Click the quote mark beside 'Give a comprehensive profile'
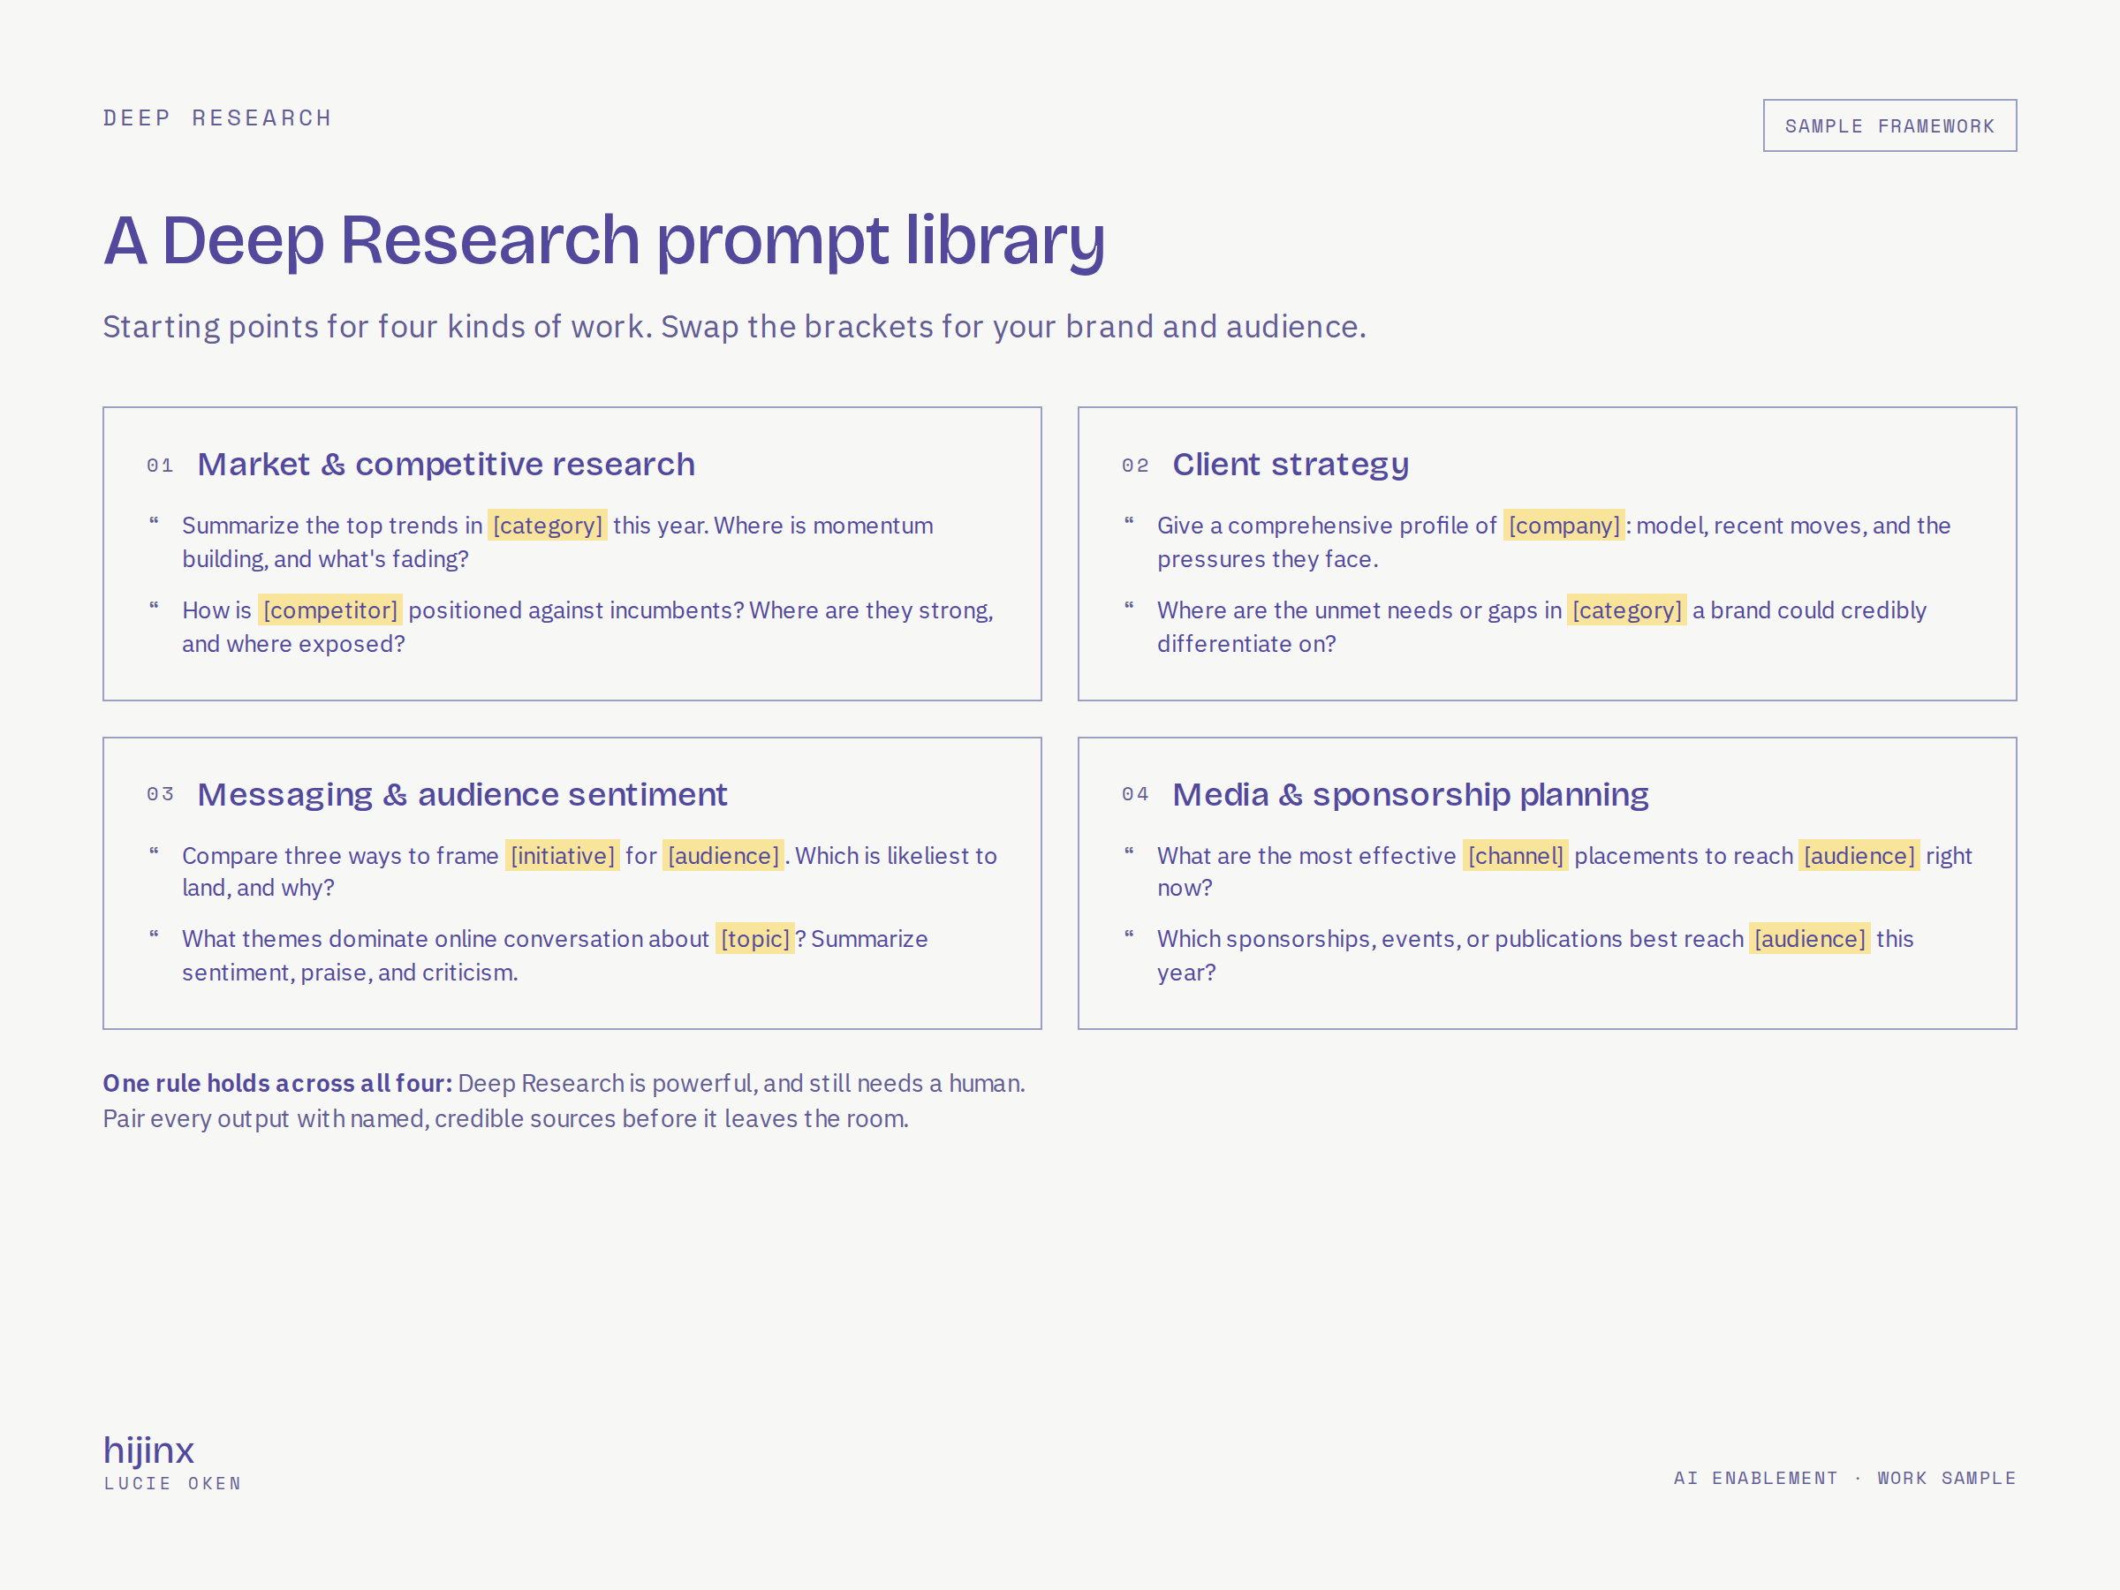Image resolution: width=2120 pixels, height=1590 pixels. tap(1129, 521)
